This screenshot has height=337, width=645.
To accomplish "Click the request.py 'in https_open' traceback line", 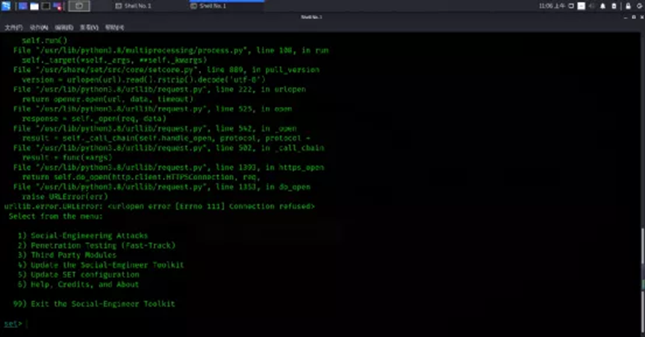I will tap(169, 168).
